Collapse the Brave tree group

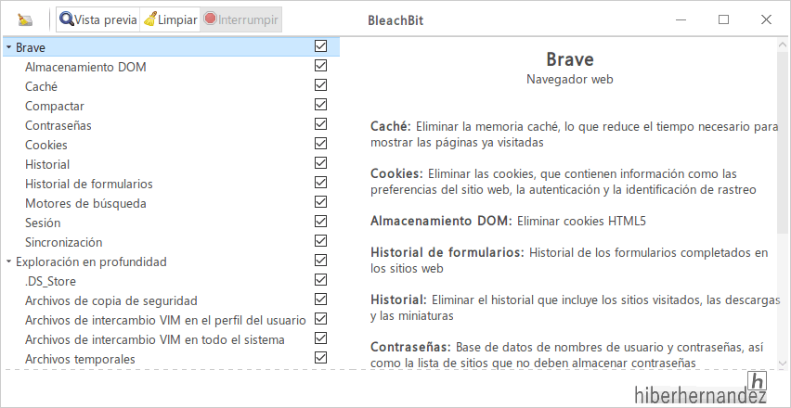(8, 48)
